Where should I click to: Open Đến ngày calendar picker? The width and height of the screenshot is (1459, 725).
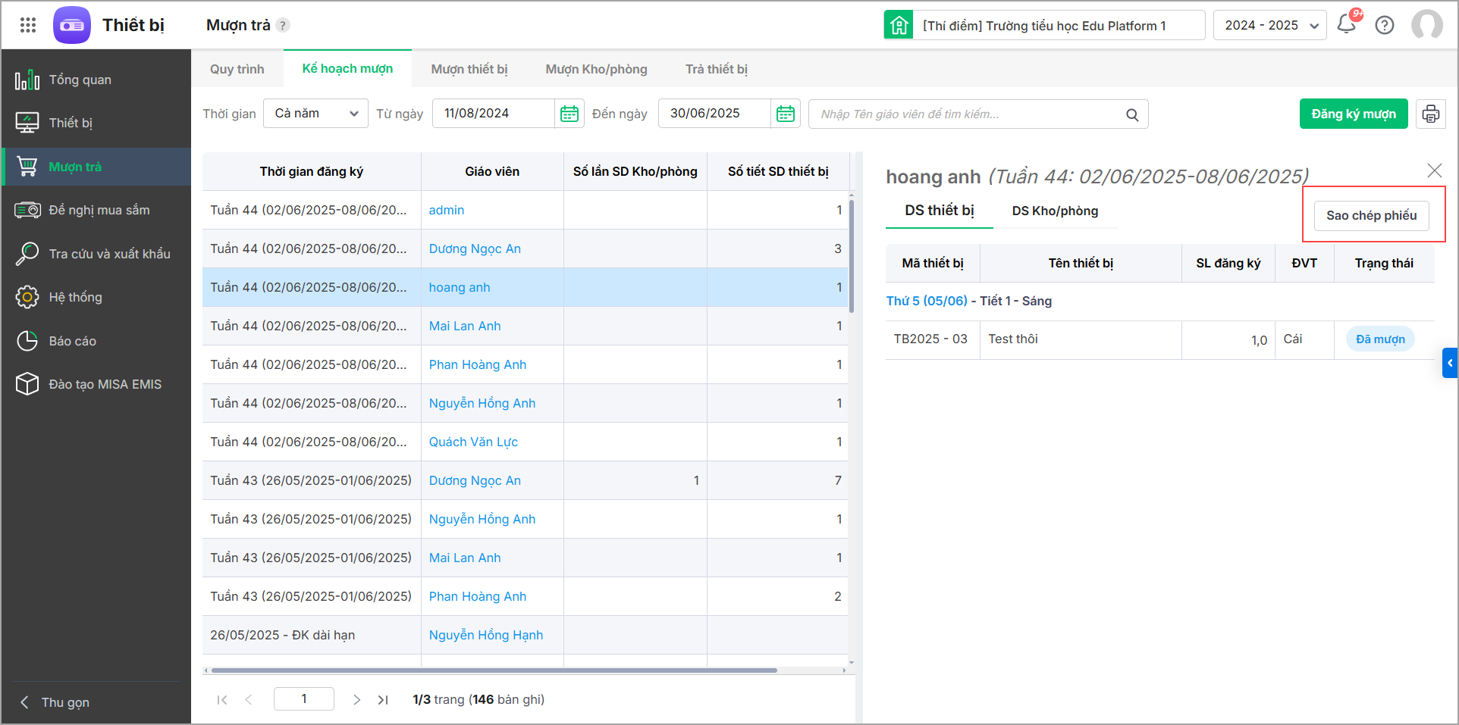pos(786,114)
